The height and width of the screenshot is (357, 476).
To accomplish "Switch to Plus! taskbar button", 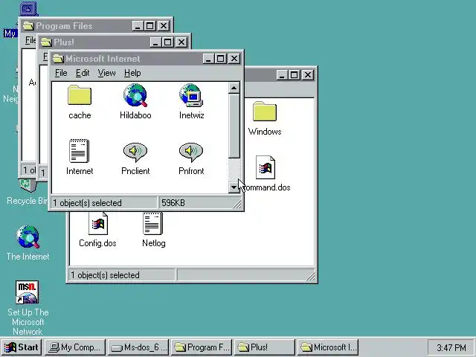I will pyautogui.click(x=265, y=347).
